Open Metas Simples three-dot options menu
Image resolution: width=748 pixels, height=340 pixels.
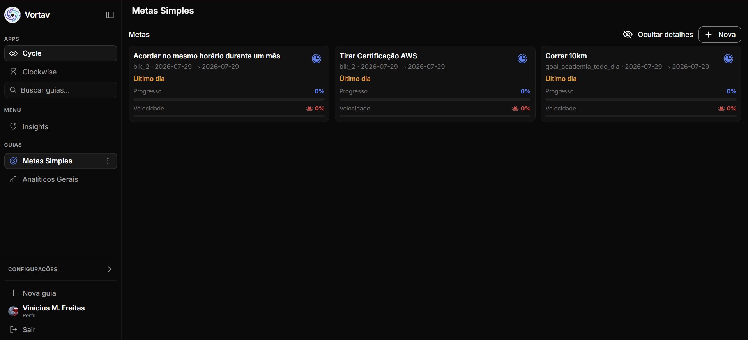coord(108,161)
